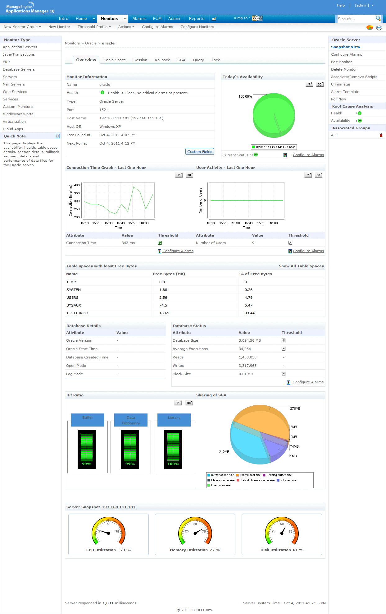Click the Availability root cause icon
Image resolution: width=386 pixels, height=614 pixels.
[x=359, y=121]
